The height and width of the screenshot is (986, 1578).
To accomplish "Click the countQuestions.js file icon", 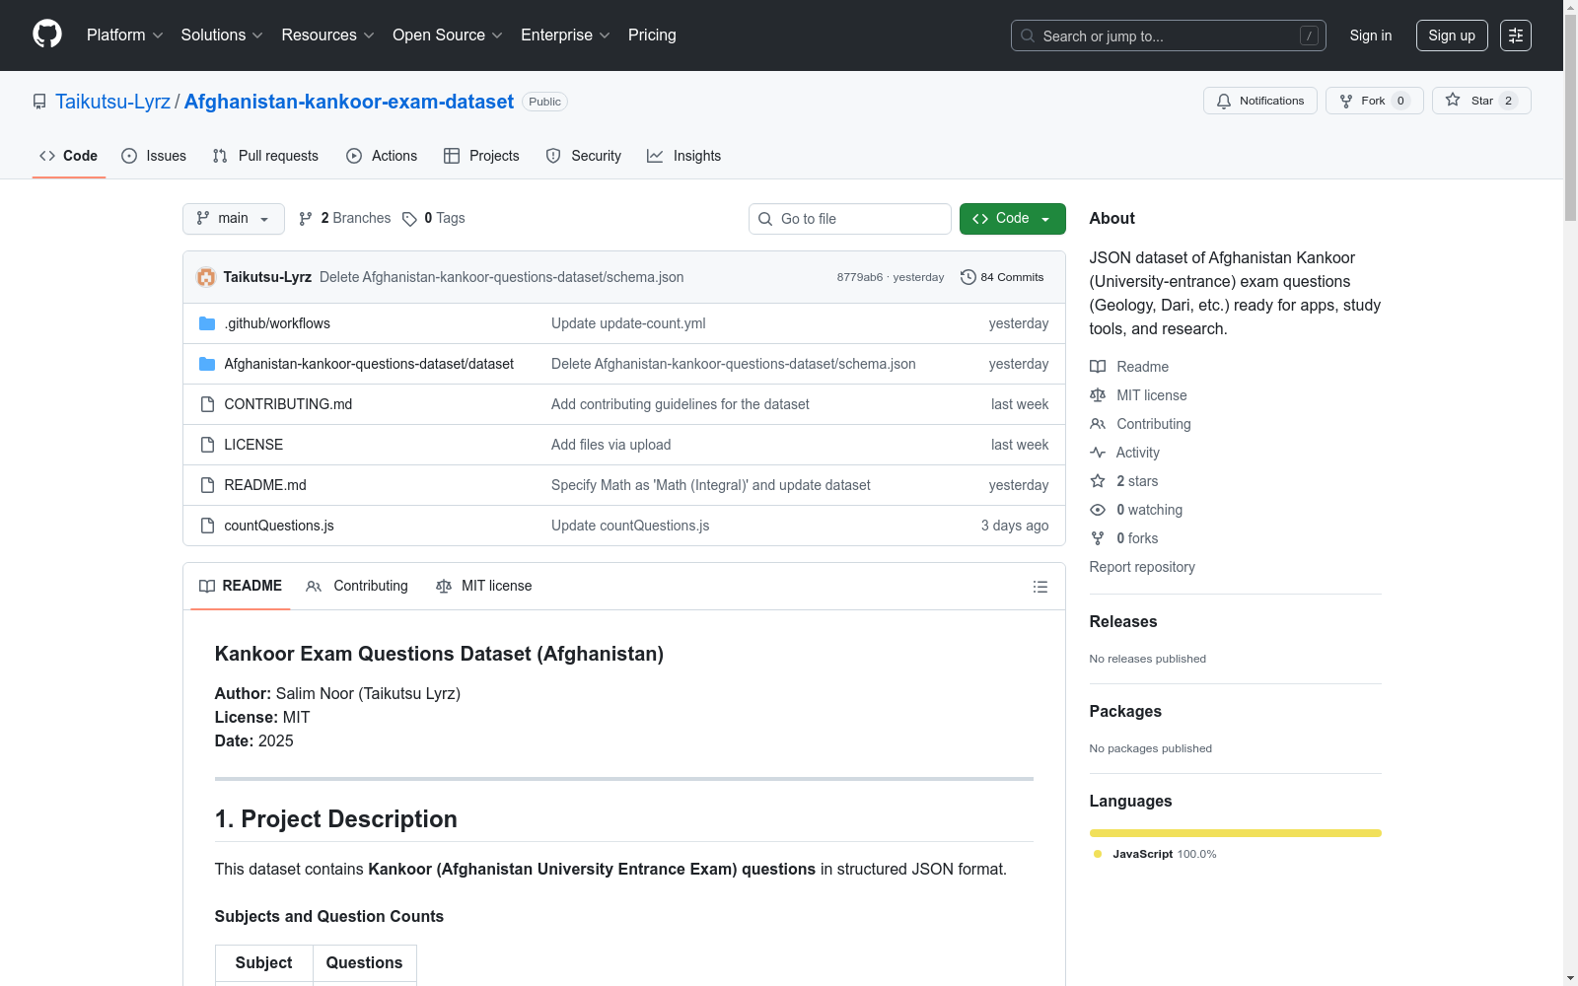I will pos(207,526).
